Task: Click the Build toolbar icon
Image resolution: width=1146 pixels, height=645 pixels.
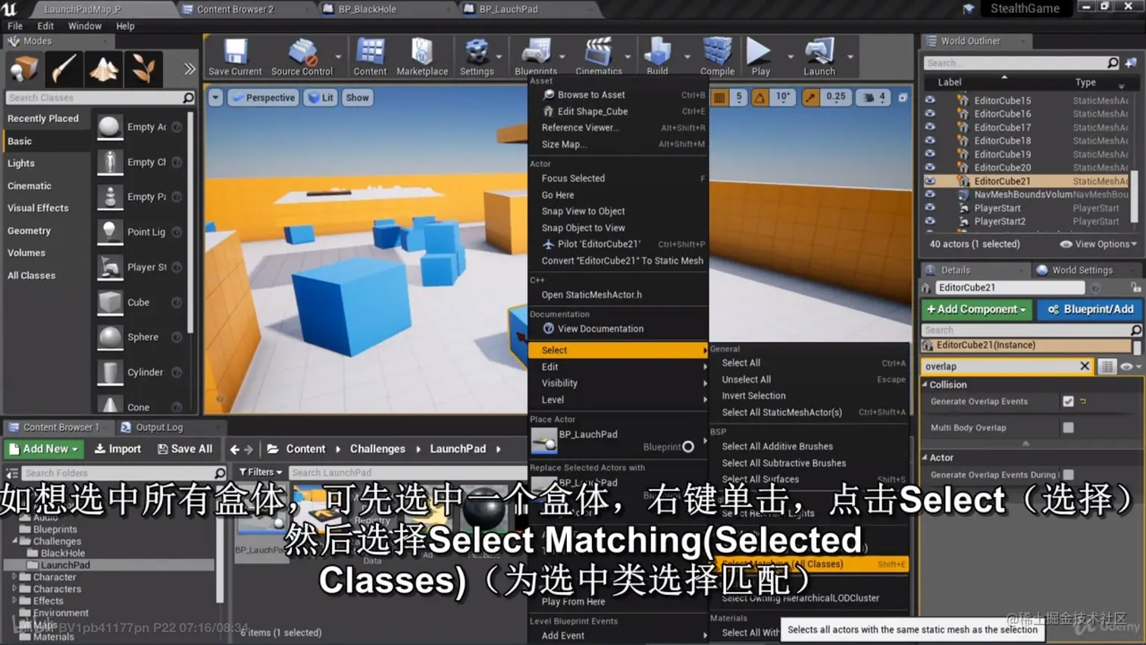Action: [657, 52]
